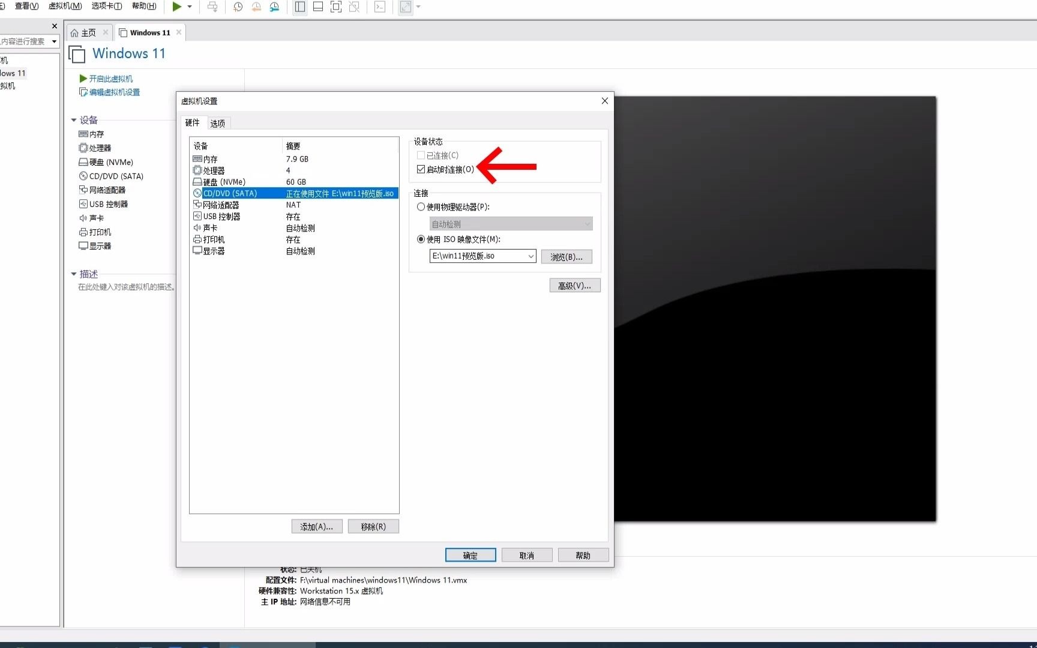Uncheck the 启动时连接(O) checkbox
The image size is (1037, 648).
[x=421, y=169]
